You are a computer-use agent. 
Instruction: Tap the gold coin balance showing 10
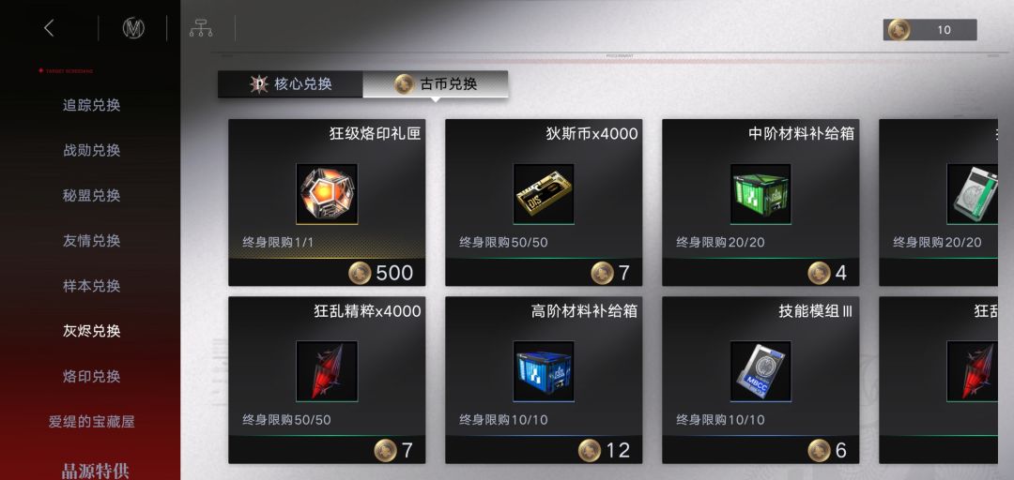click(x=929, y=30)
